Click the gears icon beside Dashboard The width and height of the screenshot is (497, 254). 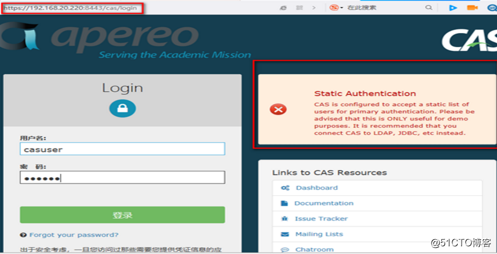[x=285, y=188]
